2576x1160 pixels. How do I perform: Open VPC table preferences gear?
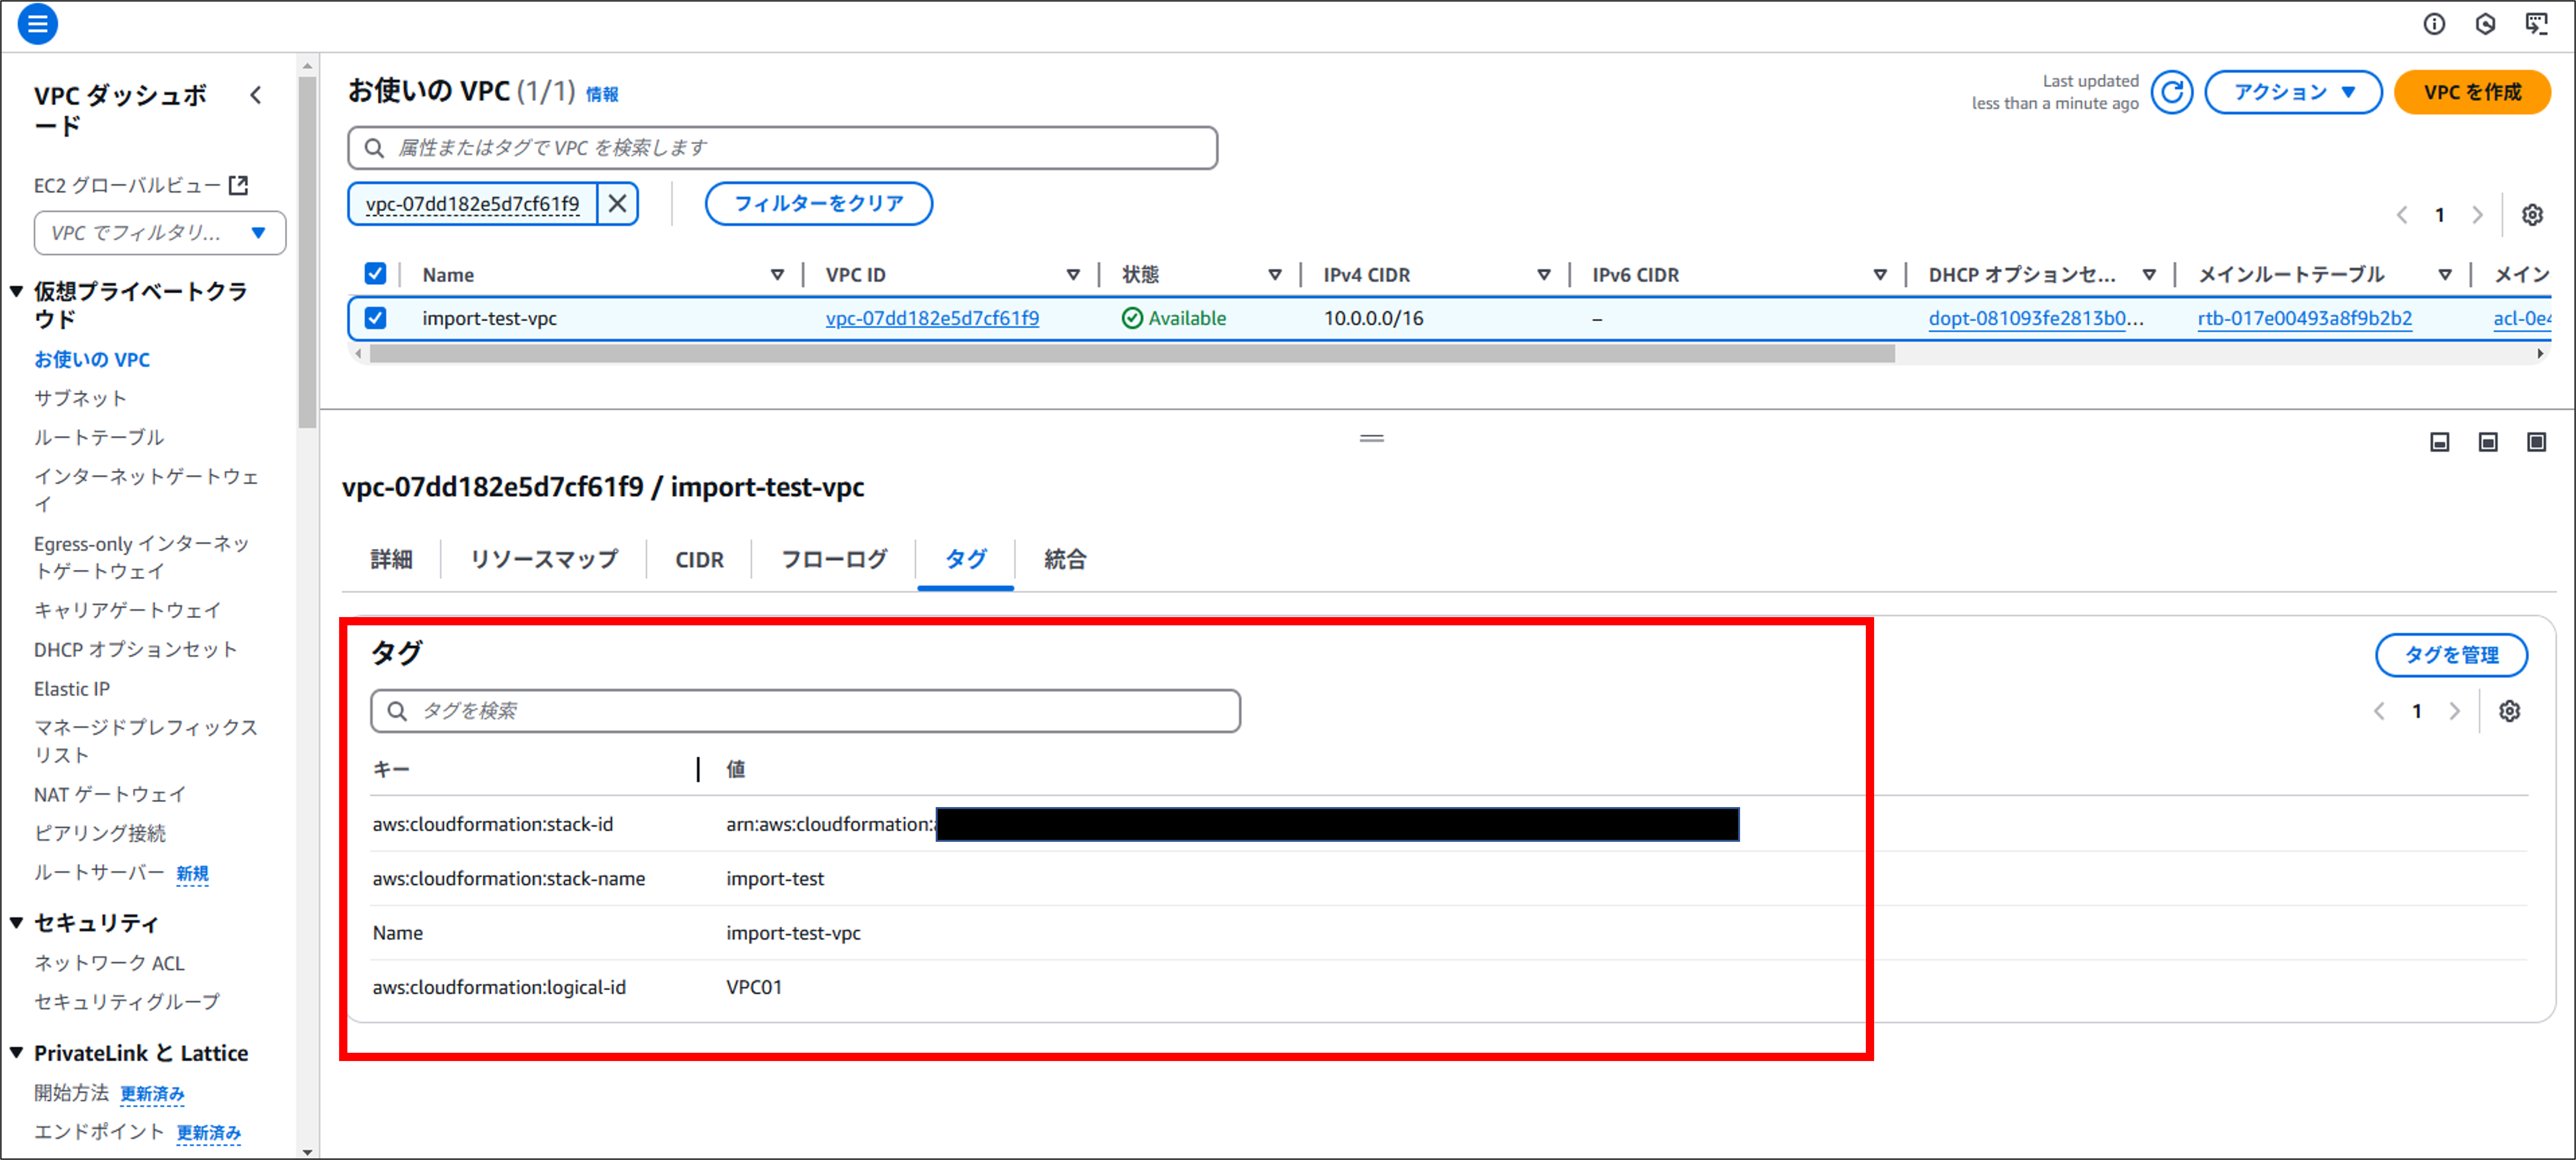point(2532,215)
